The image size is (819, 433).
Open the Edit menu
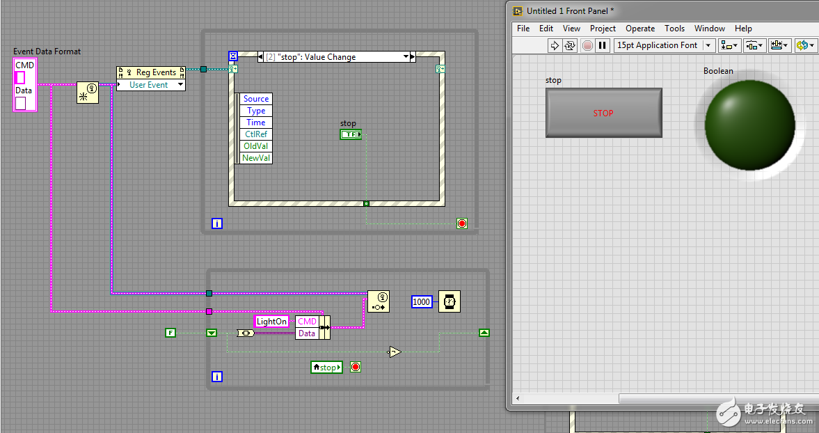(546, 29)
